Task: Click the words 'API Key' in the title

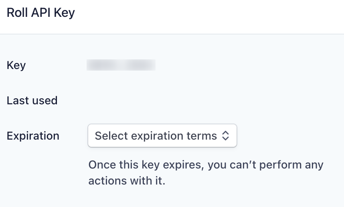Action: pyautogui.click(x=53, y=13)
